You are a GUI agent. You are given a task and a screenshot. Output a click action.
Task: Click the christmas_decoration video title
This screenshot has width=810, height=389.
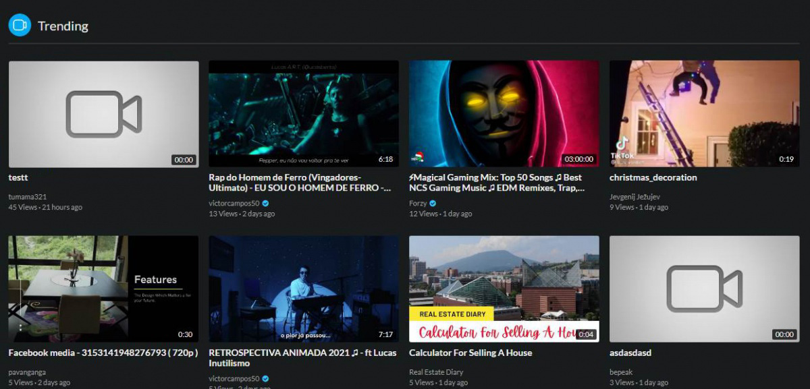(x=653, y=177)
